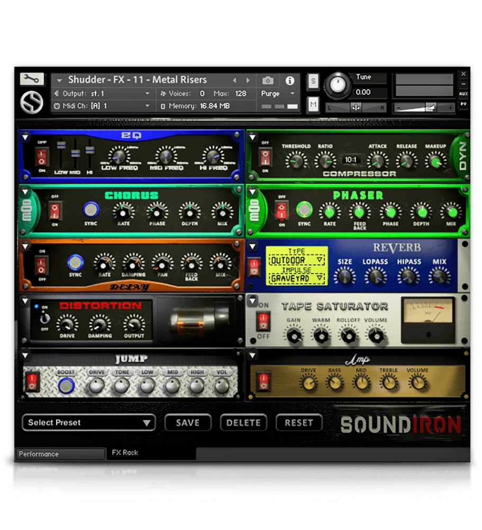Click the Jump TONE knob
Screen dimensions: 482x530
click(x=121, y=386)
